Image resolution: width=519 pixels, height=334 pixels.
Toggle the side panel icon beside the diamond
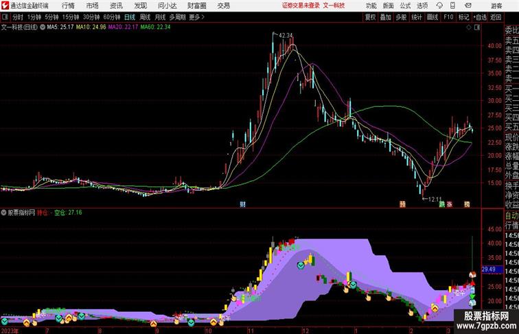click(477, 27)
